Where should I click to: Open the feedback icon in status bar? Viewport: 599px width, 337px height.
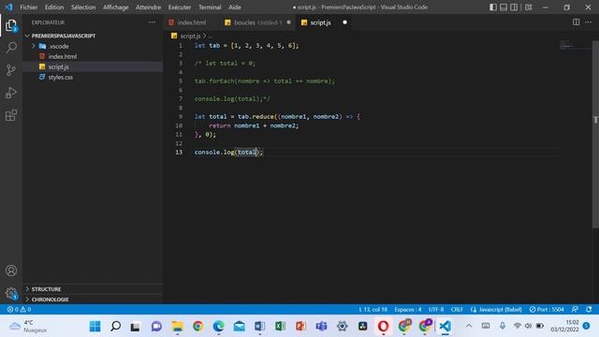pyautogui.click(x=575, y=310)
